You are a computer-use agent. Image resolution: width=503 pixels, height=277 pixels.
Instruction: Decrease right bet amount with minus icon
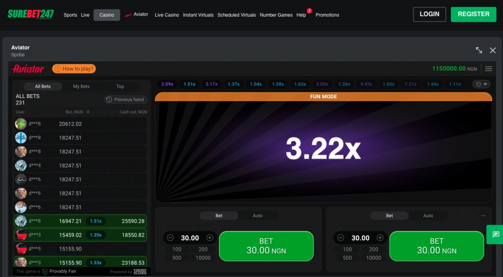(x=341, y=238)
